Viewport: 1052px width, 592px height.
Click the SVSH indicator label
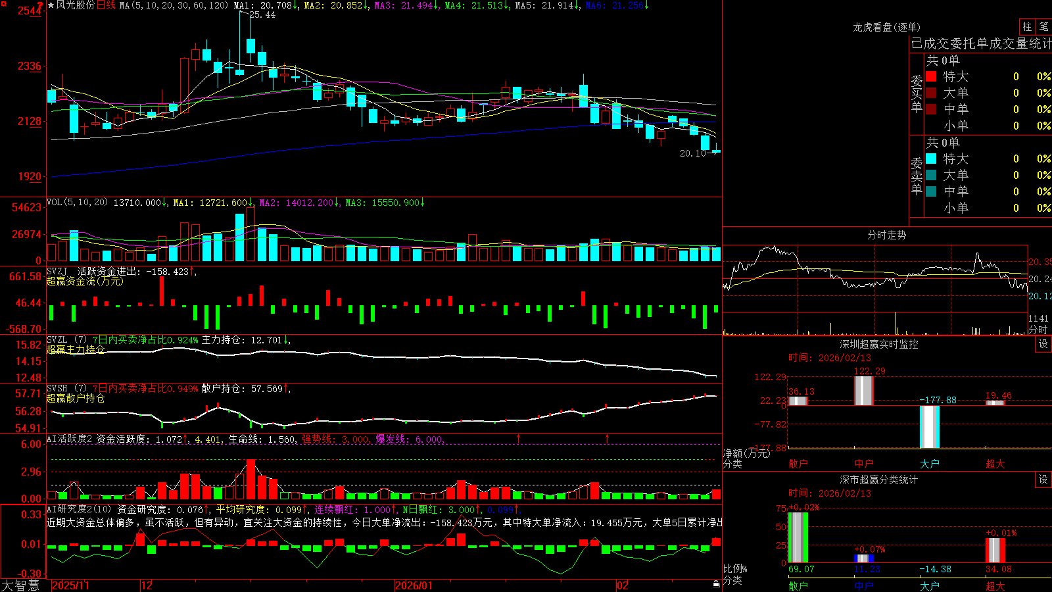(x=57, y=388)
